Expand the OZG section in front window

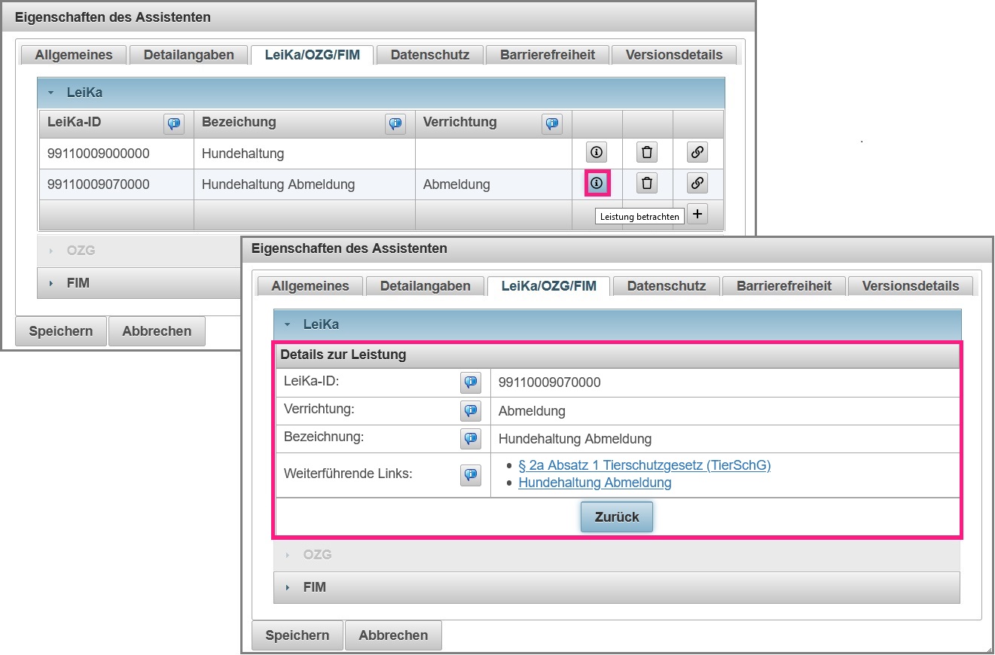617,554
